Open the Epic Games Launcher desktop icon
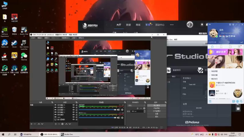The image size is (244, 137). (x=24, y=45)
